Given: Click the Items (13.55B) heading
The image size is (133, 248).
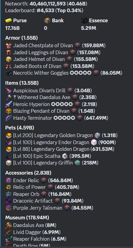Looking at the screenshot, I should pos(22,83).
